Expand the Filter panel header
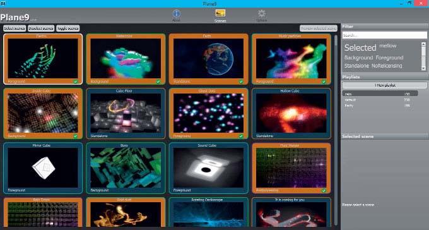 (x=385, y=27)
